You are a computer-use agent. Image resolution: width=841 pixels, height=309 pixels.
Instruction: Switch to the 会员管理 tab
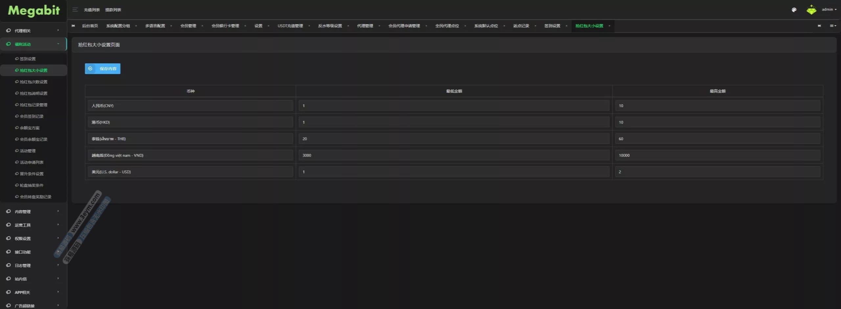pyautogui.click(x=188, y=26)
